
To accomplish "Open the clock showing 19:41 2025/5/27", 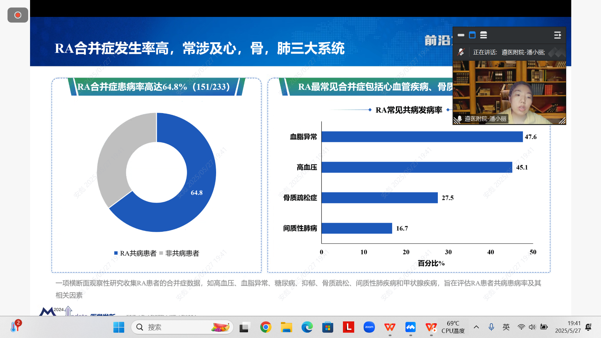I will [x=568, y=327].
